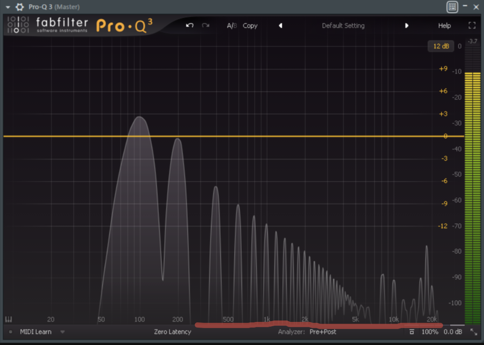The height and width of the screenshot is (345, 484).
Task: Toggle the MIDI Learn indicator dot
Action: pyautogui.click(x=10, y=332)
